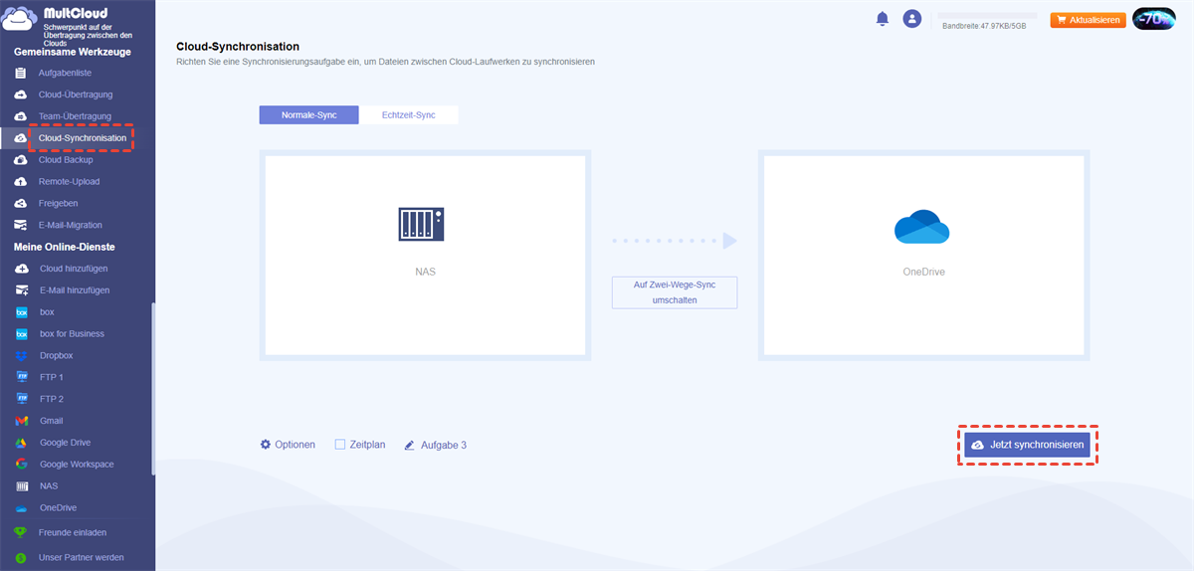1194x571 pixels.
Task: Open FTP 1 in the services list
Action: (52, 378)
